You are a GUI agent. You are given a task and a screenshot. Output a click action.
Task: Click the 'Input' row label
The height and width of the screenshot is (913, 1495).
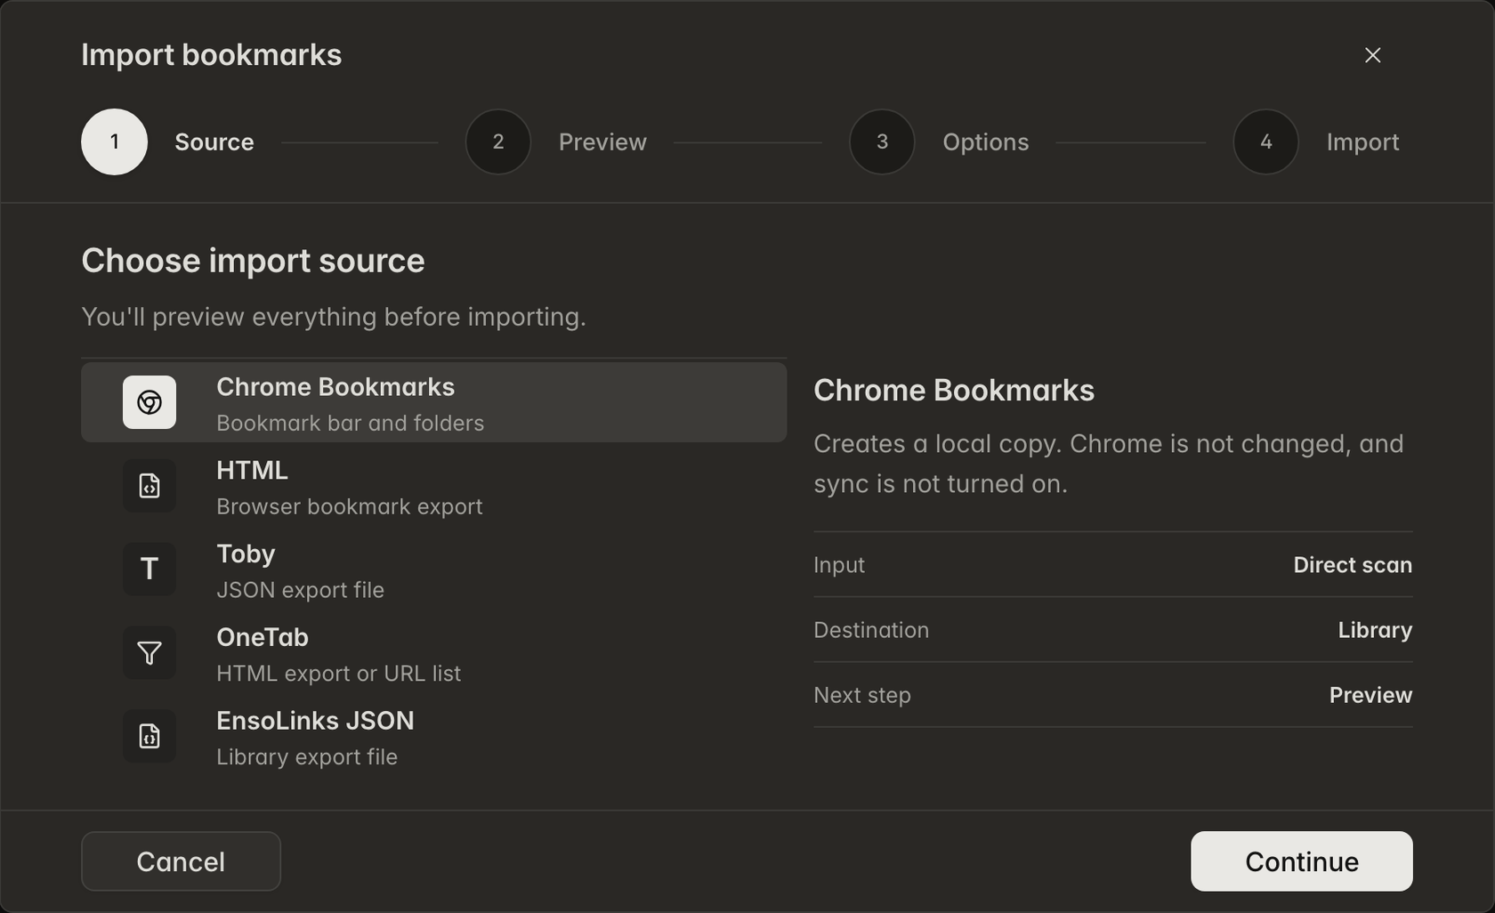click(839, 565)
